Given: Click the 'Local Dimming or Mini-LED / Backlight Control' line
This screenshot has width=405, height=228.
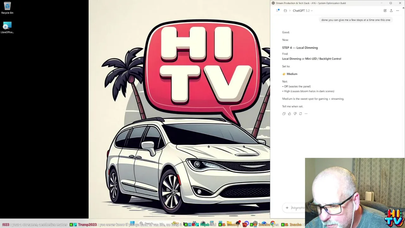Looking at the screenshot, I should 312,59.
